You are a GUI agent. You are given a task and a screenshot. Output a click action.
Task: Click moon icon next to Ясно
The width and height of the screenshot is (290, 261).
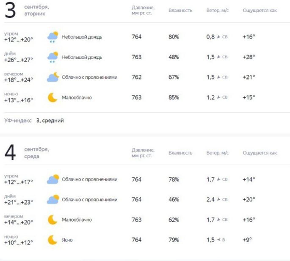(52, 240)
